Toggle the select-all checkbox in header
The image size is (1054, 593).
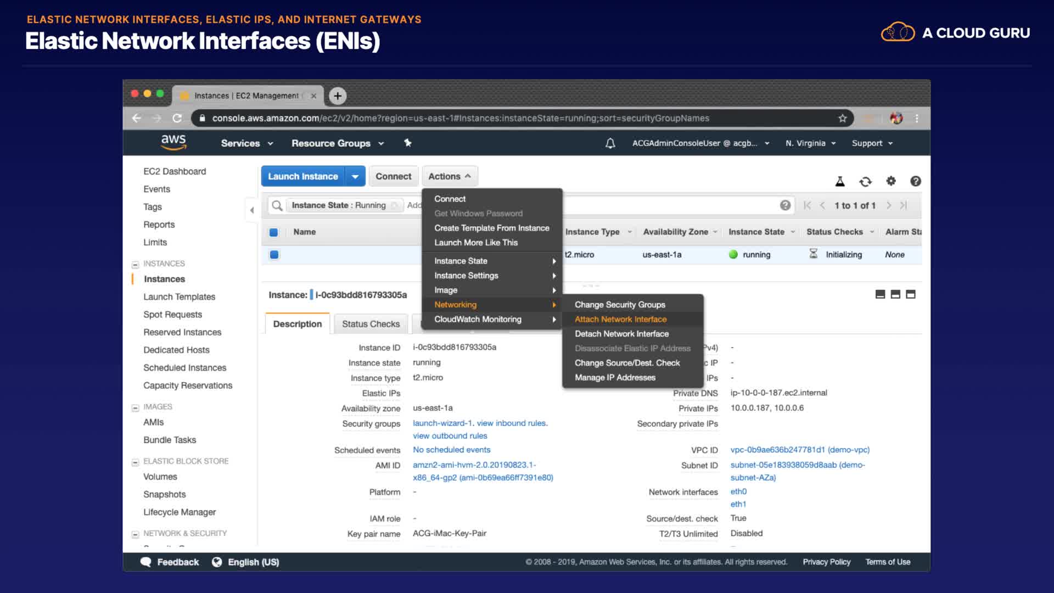pos(274,232)
